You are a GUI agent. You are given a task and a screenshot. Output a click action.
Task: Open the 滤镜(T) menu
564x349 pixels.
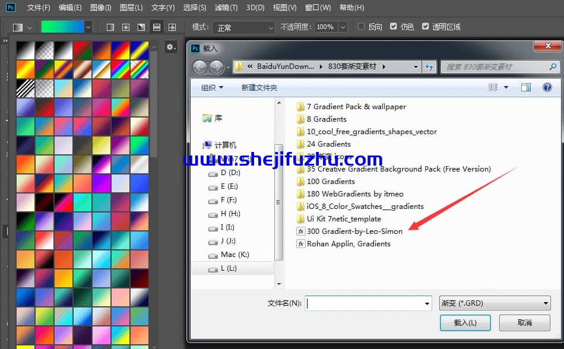[226, 8]
